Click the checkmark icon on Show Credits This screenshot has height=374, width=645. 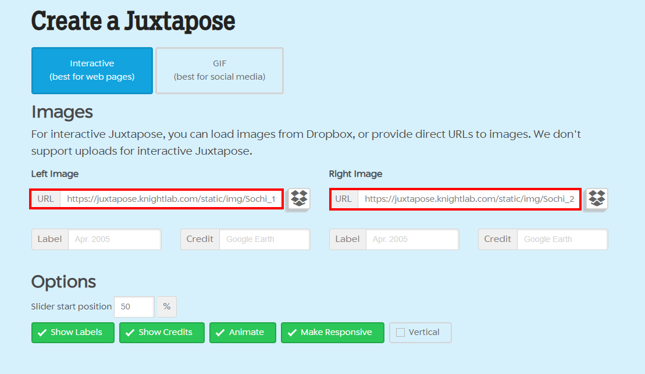click(130, 333)
